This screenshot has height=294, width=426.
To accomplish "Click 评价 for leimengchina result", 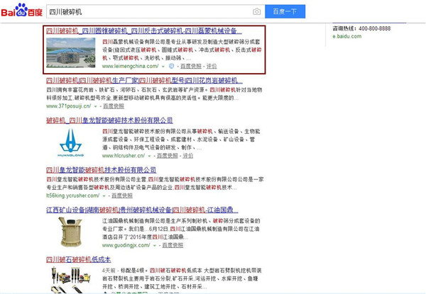I will tap(212, 66).
